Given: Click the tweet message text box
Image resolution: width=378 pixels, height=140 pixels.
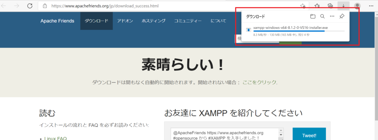Looking at the screenshot, I should (x=224, y=134).
